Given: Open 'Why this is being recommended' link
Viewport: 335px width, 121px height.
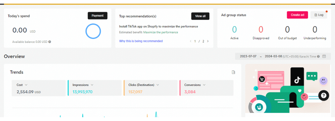Looking at the screenshot, I should click(x=141, y=41).
